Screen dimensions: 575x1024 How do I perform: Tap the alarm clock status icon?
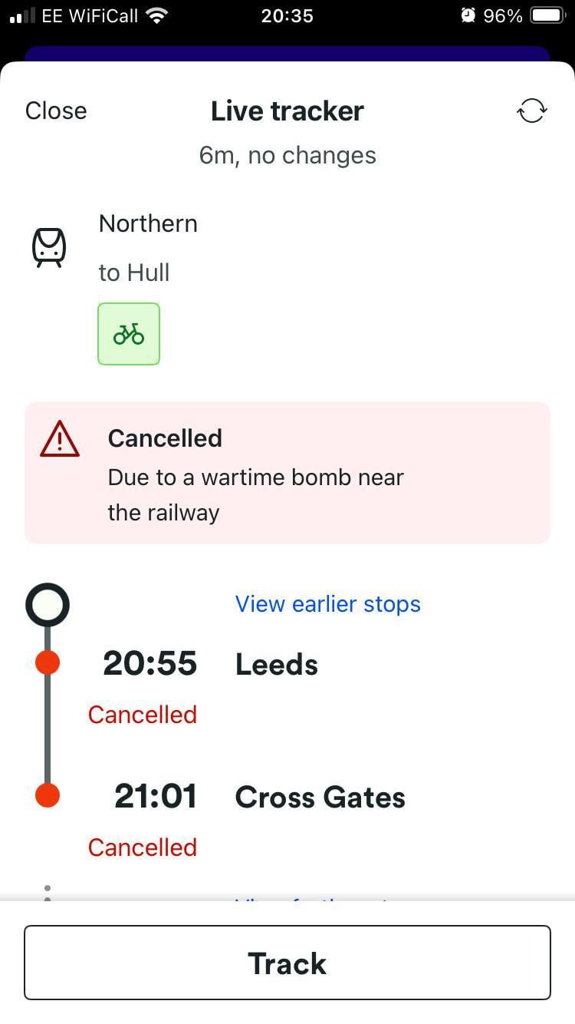click(468, 16)
